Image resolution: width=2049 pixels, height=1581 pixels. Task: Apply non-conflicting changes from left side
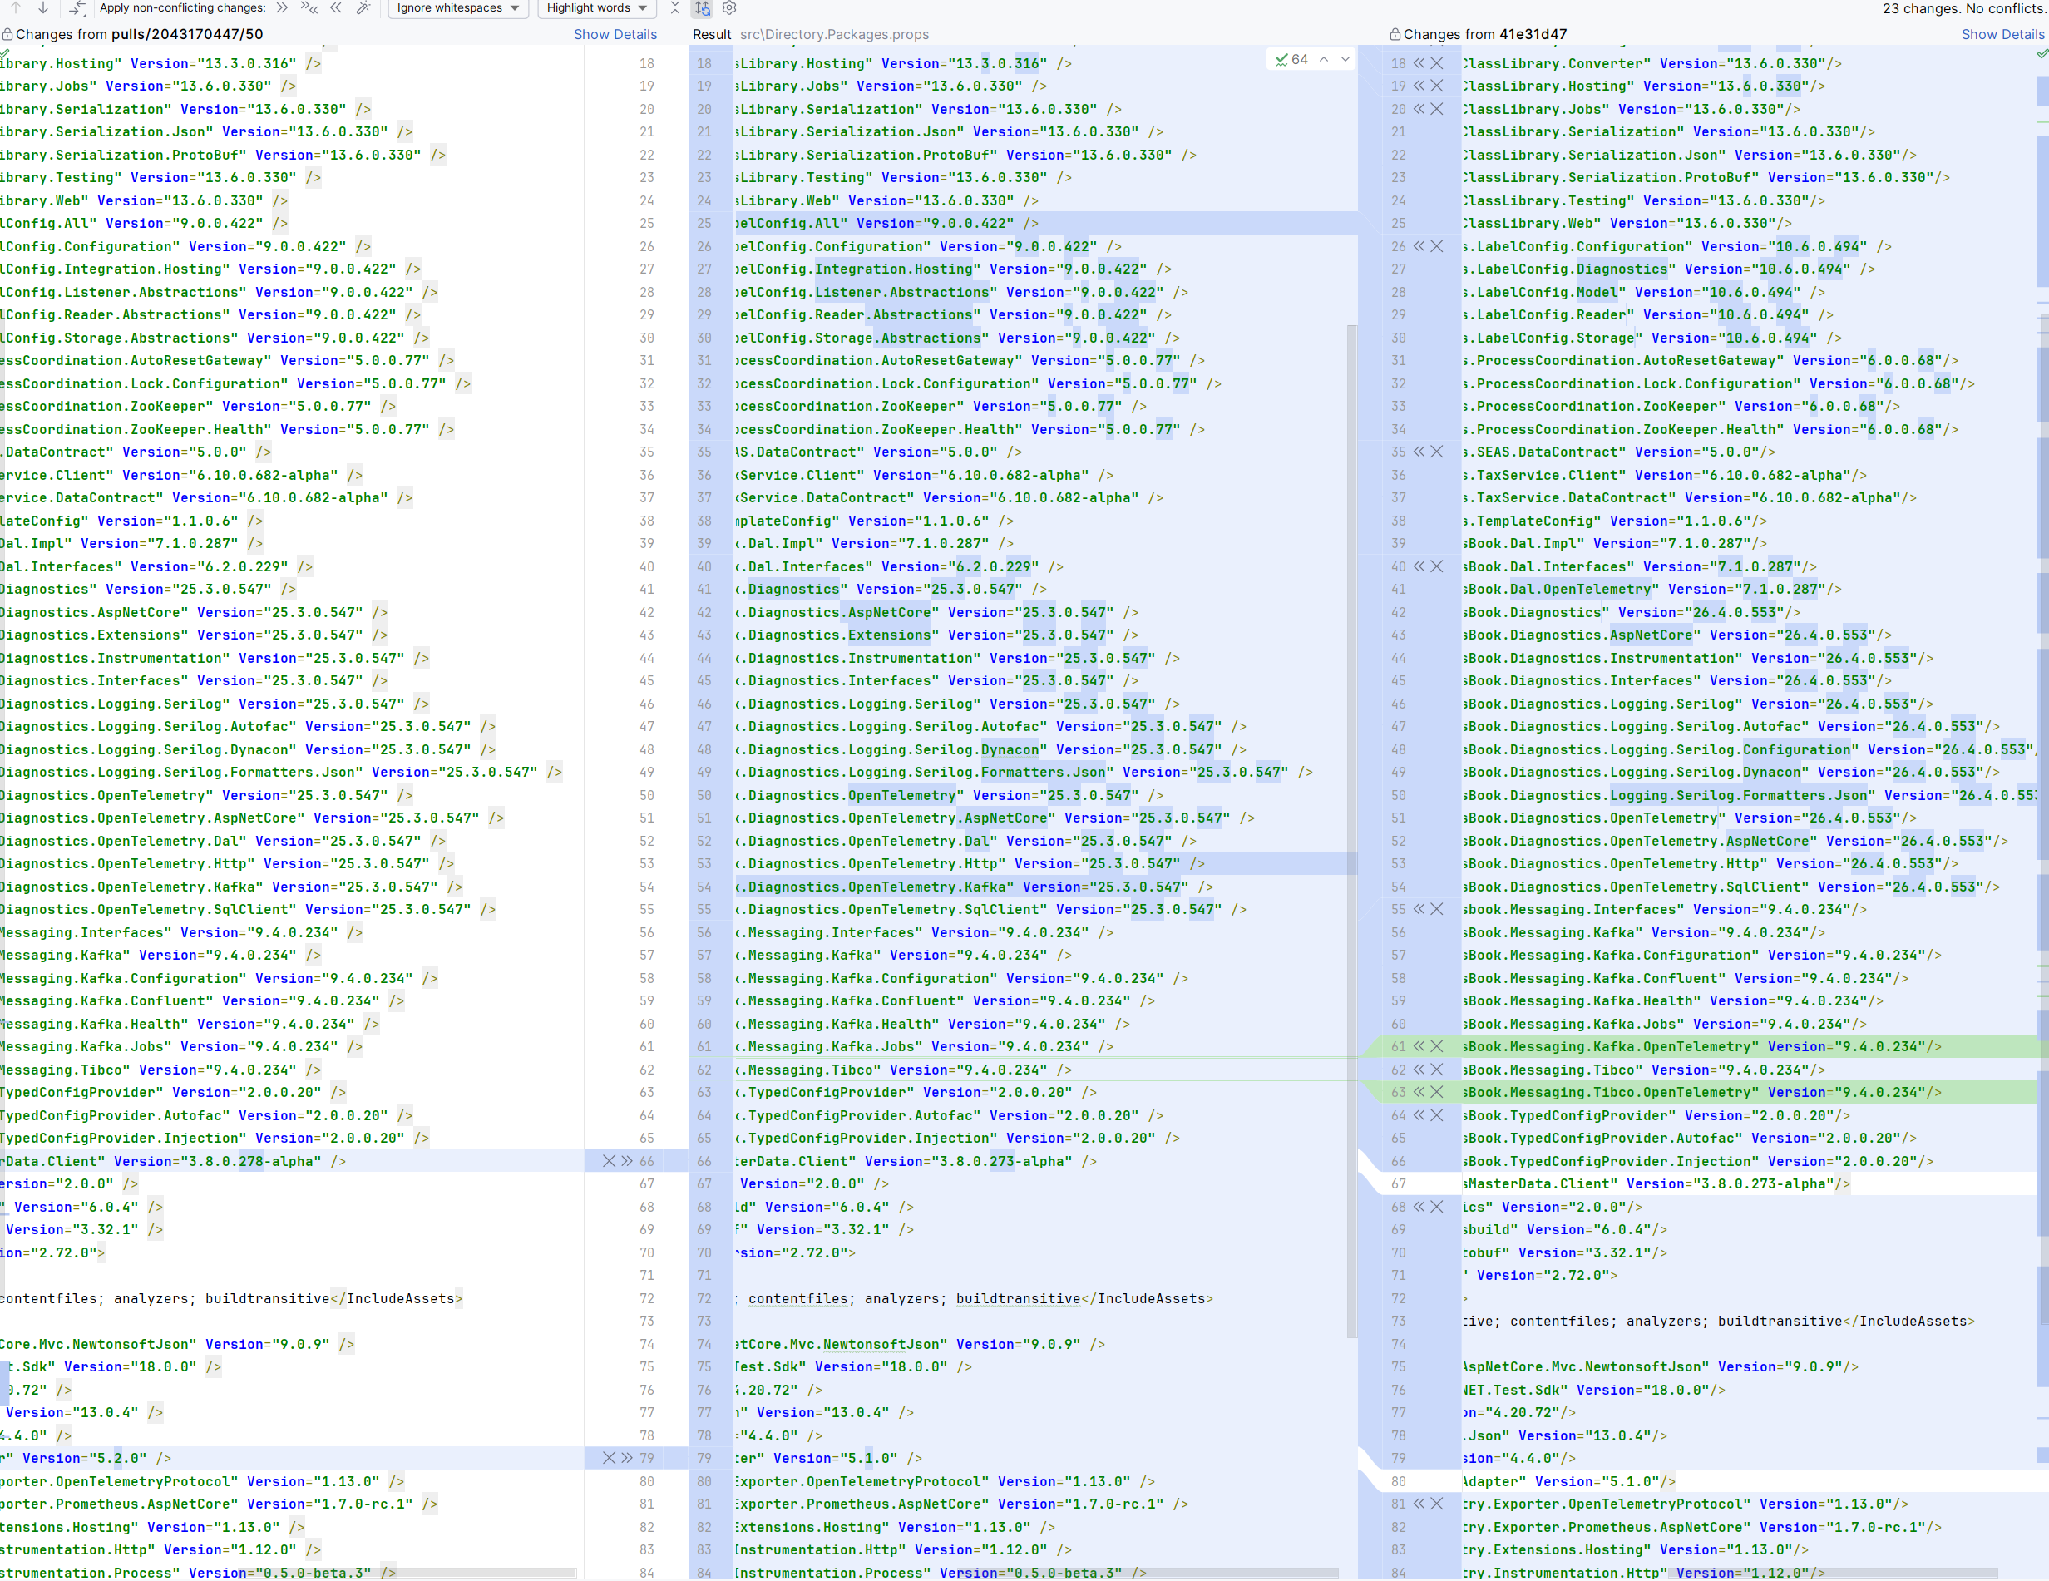pyautogui.click(x=281, y=7)
